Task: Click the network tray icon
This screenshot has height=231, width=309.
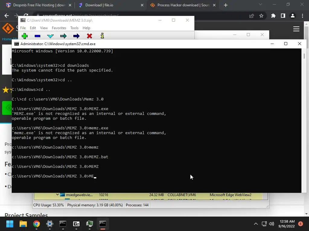Action: (x=264, y=224)
